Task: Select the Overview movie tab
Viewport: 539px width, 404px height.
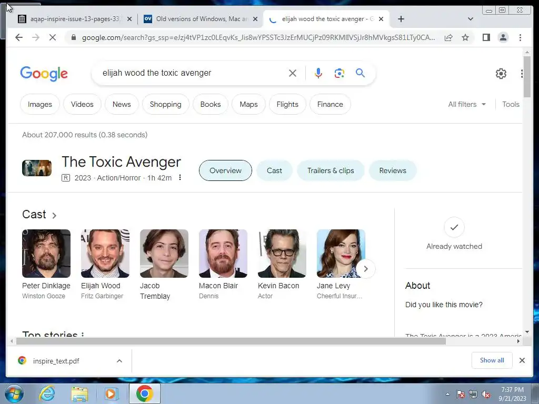Action: tap(225, 170)
